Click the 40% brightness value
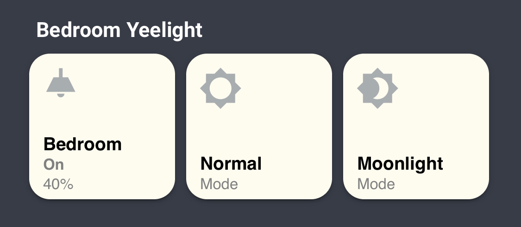 pos(58,184)
